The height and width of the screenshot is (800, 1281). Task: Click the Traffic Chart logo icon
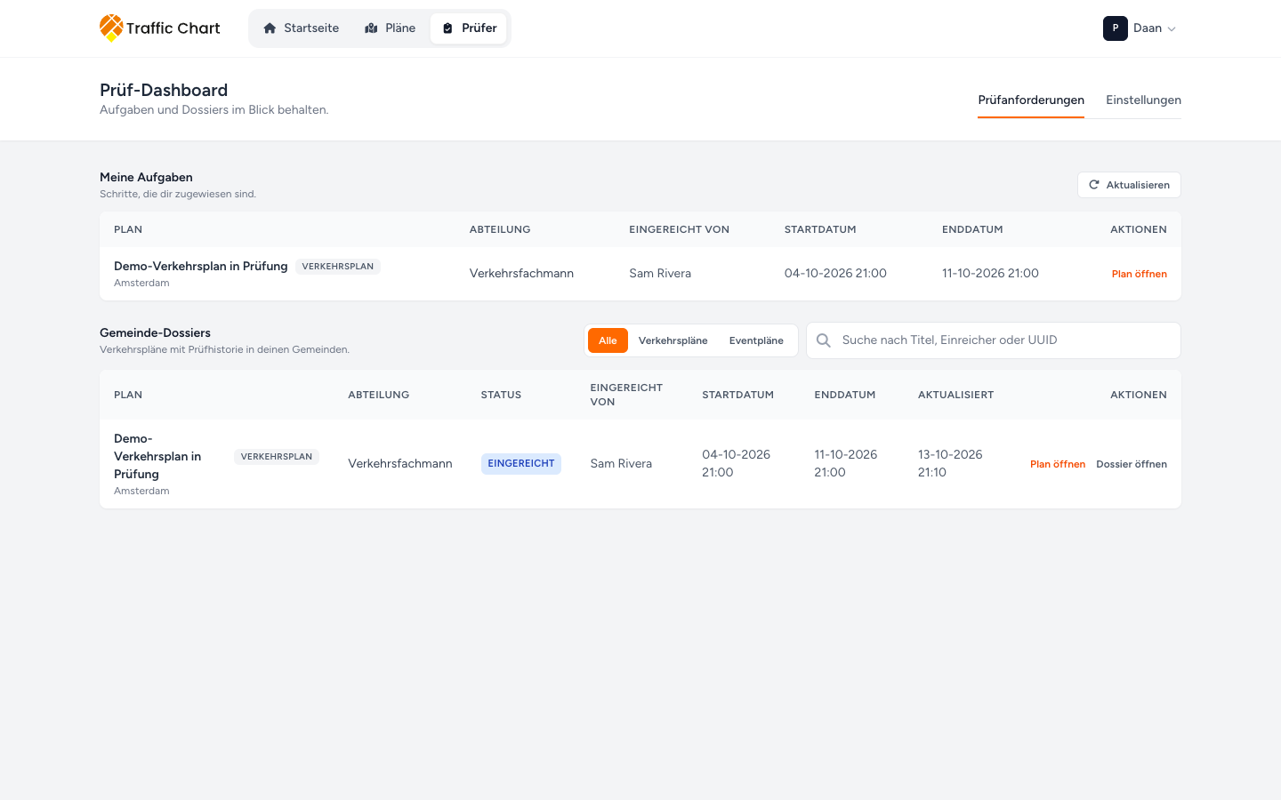click(x=111, y=28)
